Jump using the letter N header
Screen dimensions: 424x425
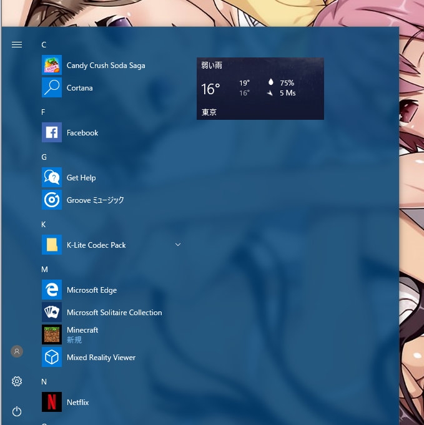44,382
